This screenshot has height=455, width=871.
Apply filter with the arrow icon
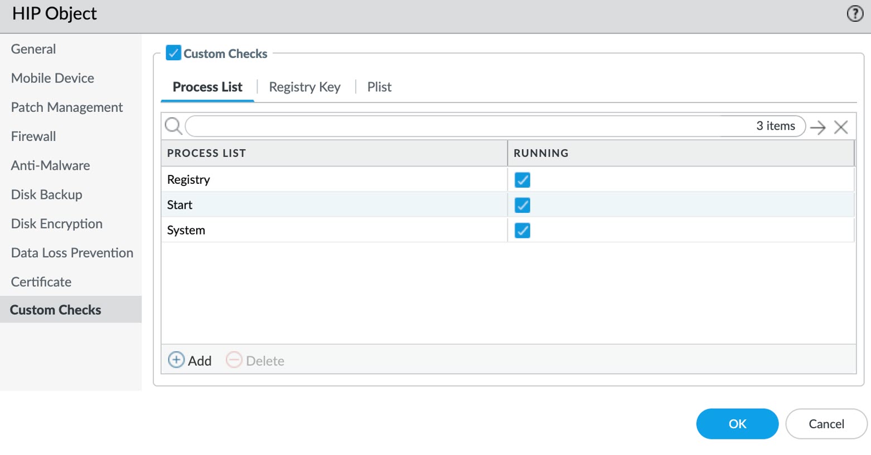[817, 128]
